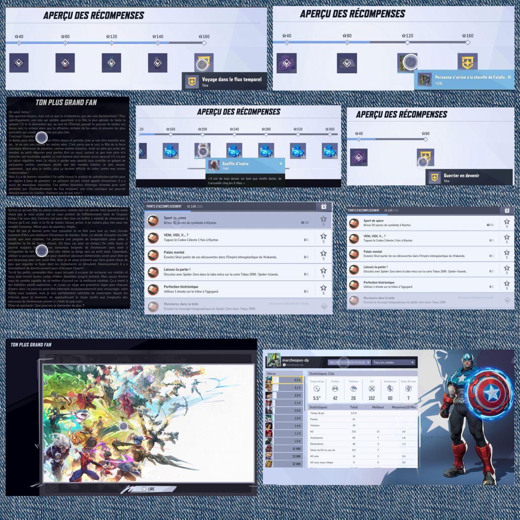Select Sport de spore achievement showing 40/50
The image size is (520, 520).
point(430,223)
